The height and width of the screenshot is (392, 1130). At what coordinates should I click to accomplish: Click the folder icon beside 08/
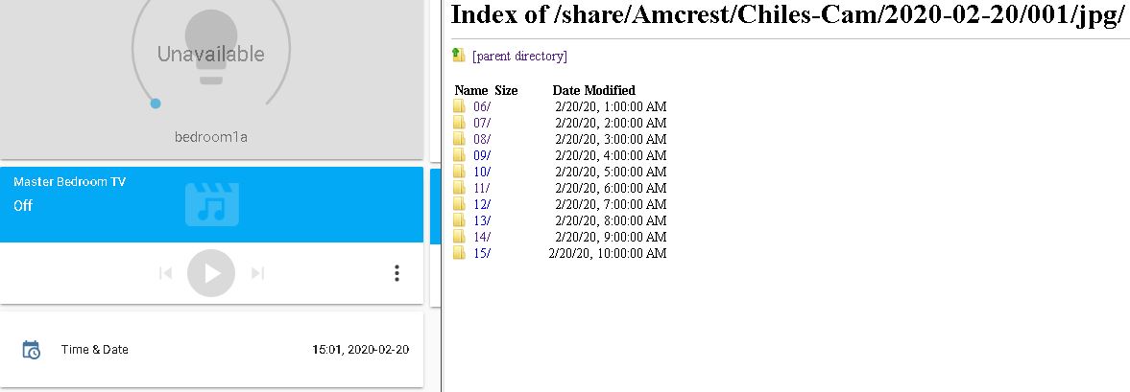(459, 138)
